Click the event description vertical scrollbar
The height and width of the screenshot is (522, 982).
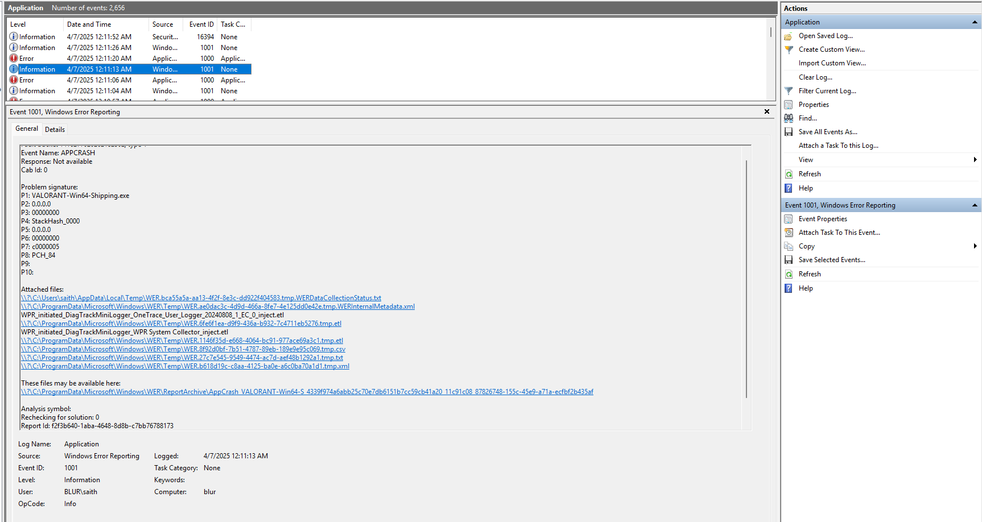pos(746,279)
